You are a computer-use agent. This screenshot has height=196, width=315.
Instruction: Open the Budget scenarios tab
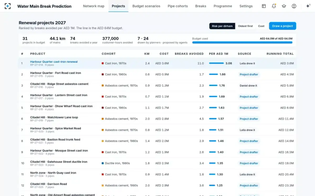pyautogui.click(x=146, y=6)
